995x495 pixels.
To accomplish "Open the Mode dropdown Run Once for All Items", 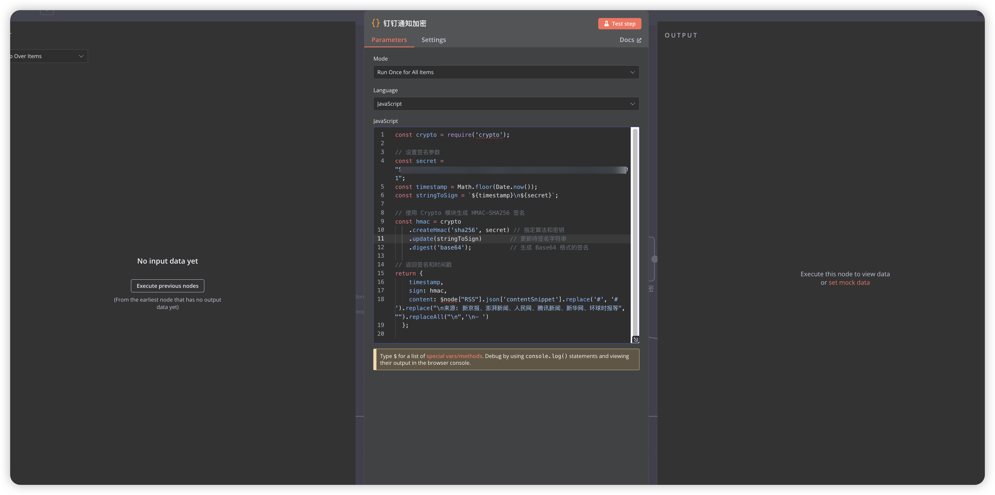I will 506,72.
